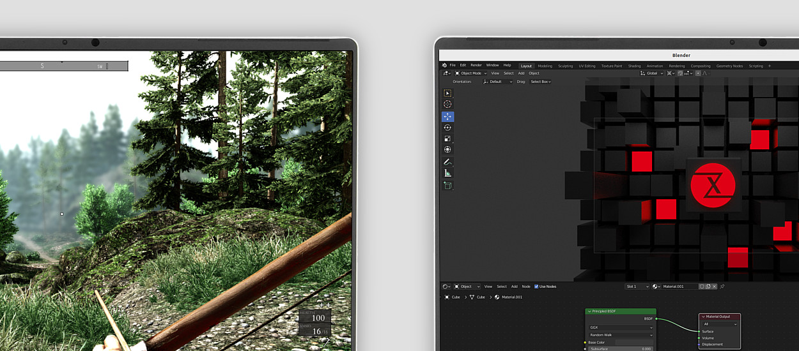
Task: Collapse the Principled BSDF node
Action: (588, 311)
